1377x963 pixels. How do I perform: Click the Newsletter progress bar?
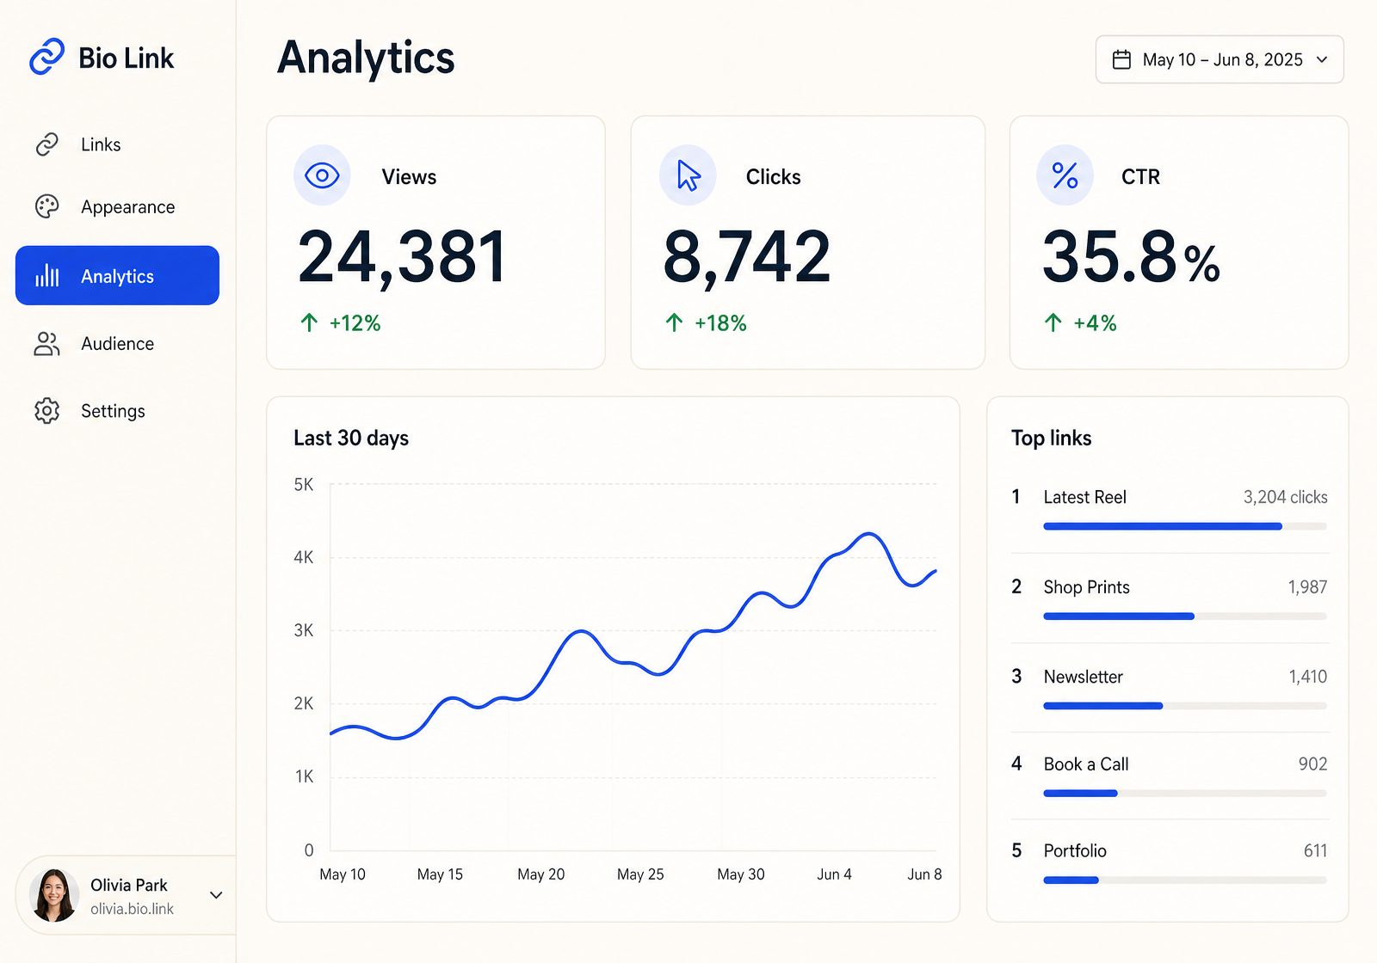[1185, 706]
